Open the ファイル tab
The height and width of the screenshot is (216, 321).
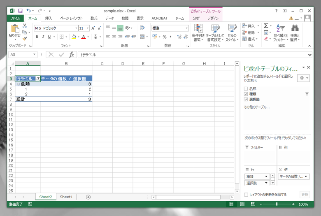tap(15, 18)
